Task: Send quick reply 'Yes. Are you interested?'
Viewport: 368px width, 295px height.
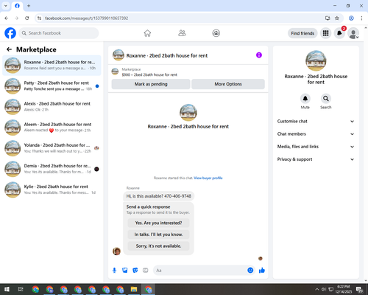Action: (158, 223)
